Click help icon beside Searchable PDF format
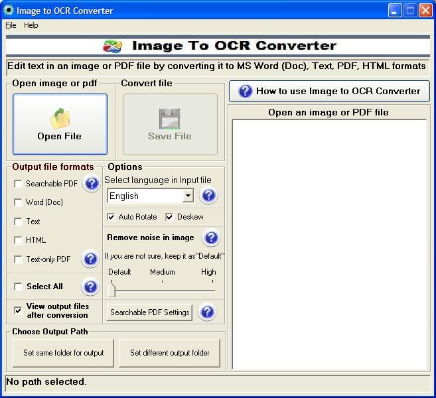This screenshot has width=436, height=398. (x=92, y=184)
